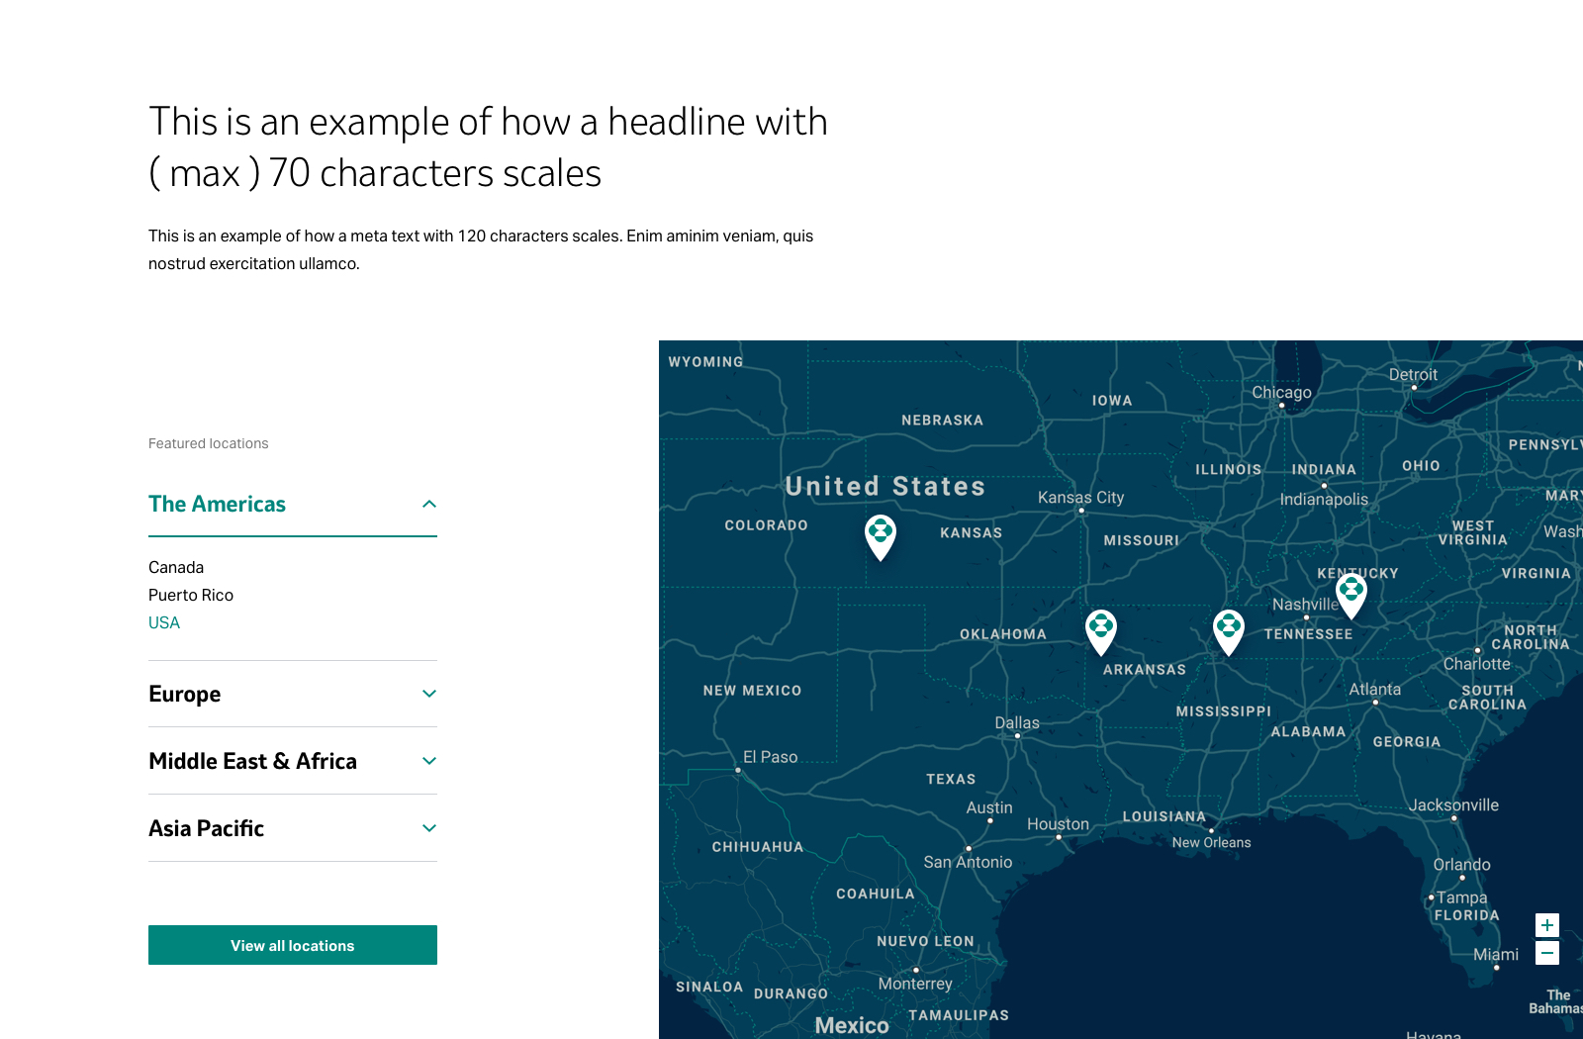The width and height of the screenshot is (1583, 1039).
Task: Choose Canada from the locations list
Action: coord(176,568)
